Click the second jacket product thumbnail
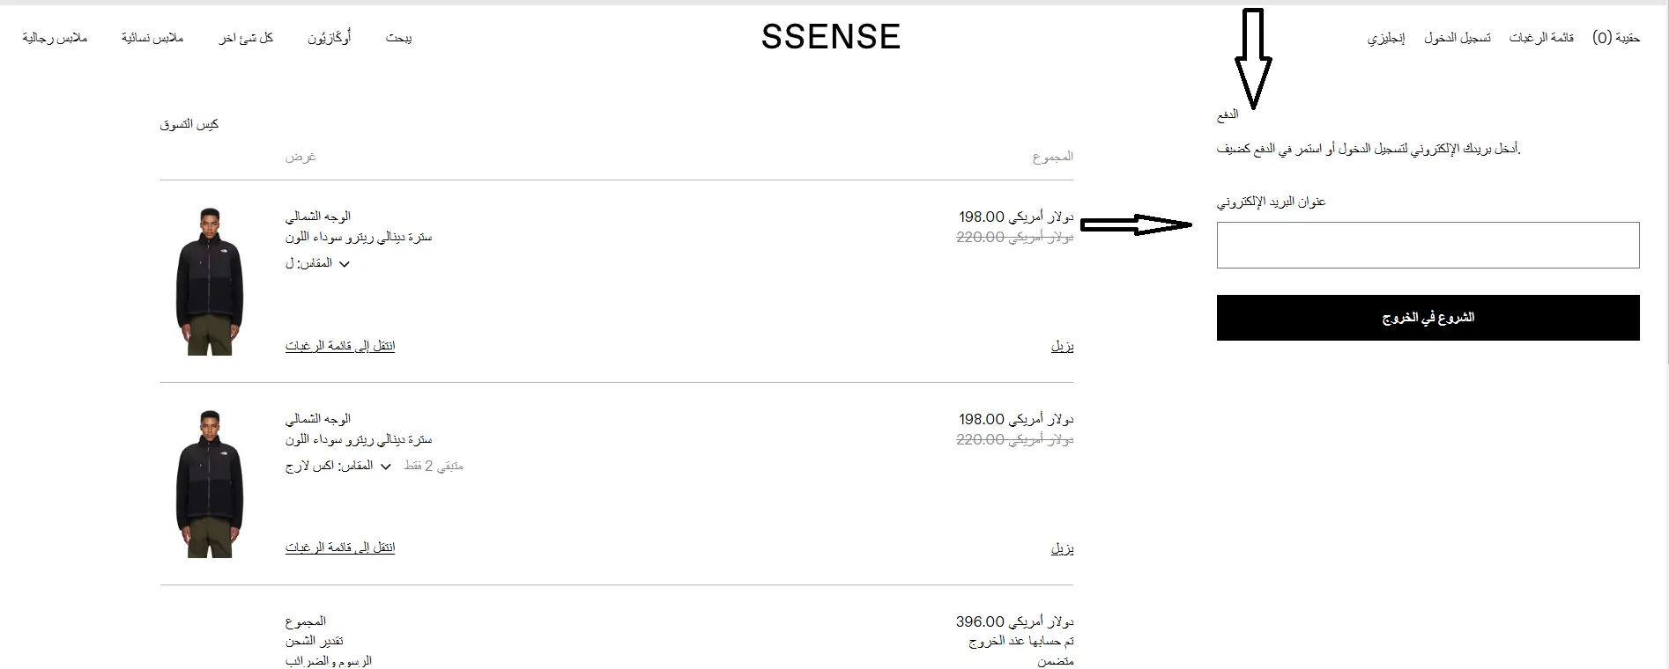Viewport: 1669px width, 669px height. (x=210, y=484)
